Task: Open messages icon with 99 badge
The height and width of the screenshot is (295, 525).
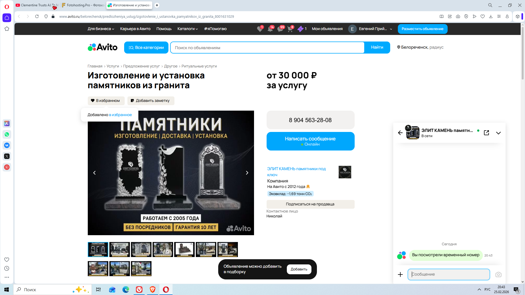Action: click(x=280, y=29)
